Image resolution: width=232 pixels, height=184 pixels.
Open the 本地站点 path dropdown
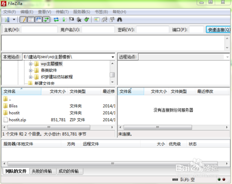pyautogui.click(x=113, y=57)
